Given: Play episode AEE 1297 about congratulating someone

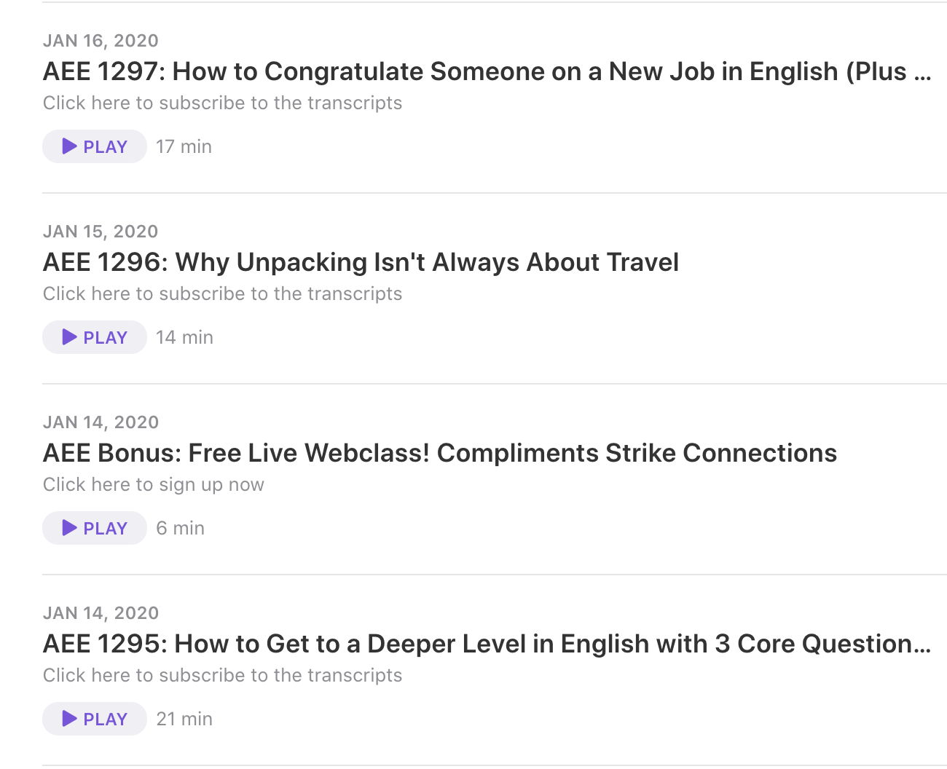Looking at the screenshot, I should (x=95, y=146).
